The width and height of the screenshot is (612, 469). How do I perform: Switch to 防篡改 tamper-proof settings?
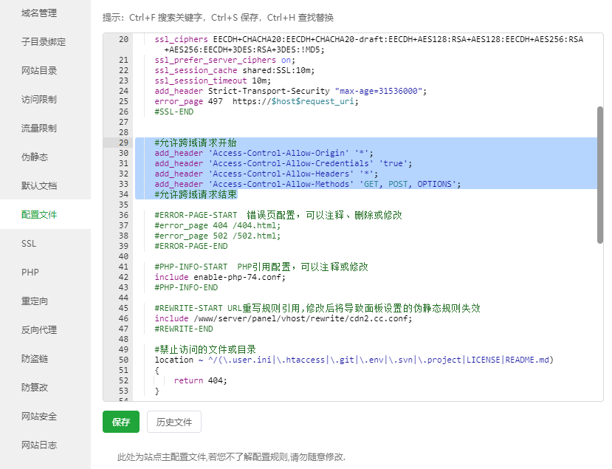[x=34, y=387]
